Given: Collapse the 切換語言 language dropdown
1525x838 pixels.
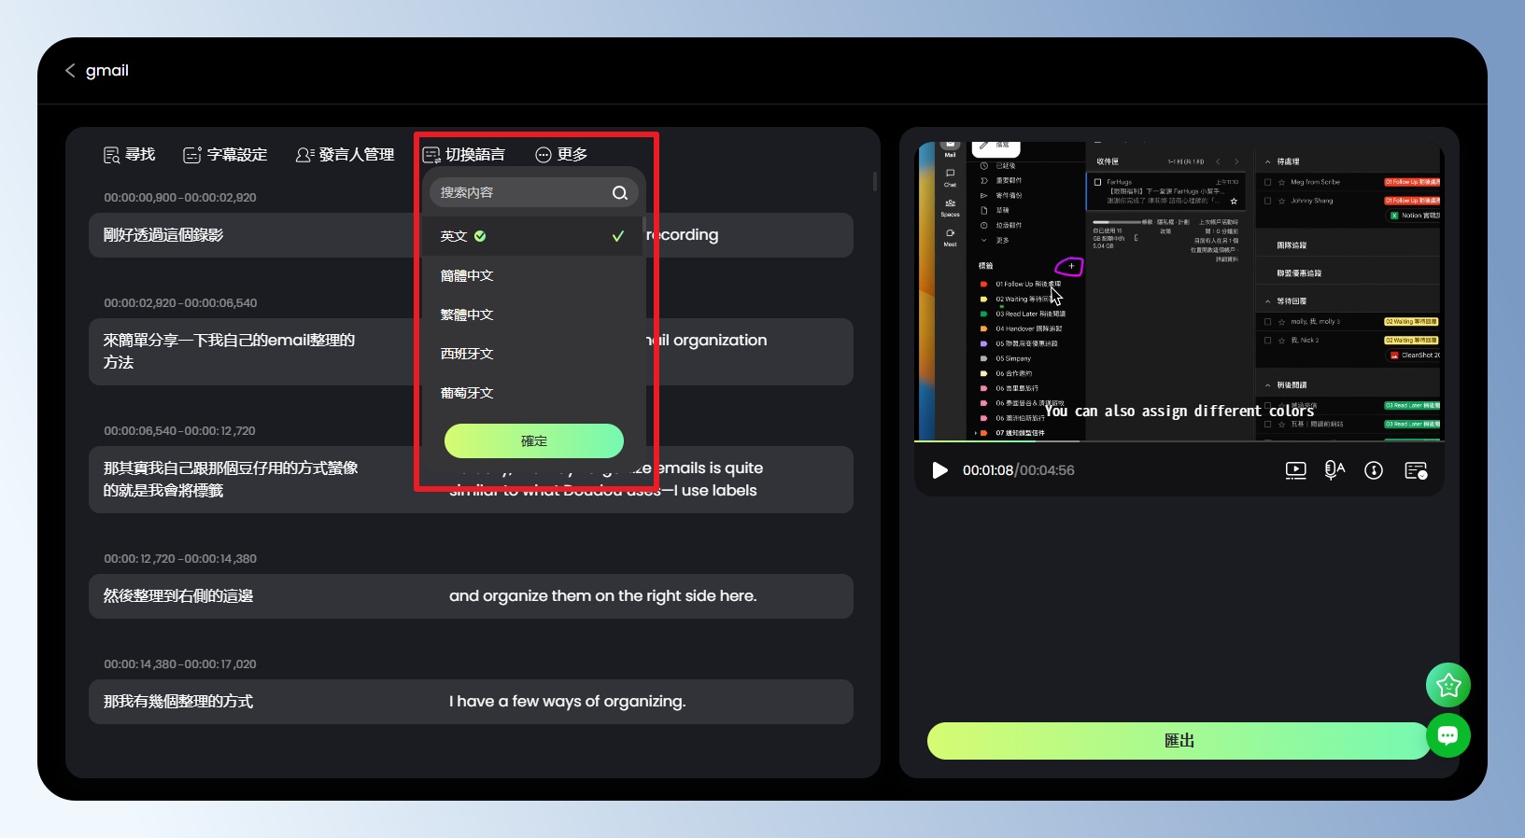Looking at the screenshot, I should (464, 155).
